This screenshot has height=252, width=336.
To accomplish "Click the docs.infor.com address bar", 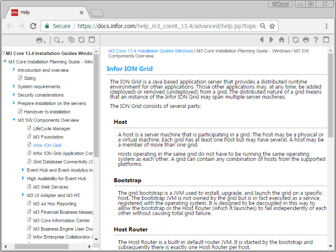I will coord(163,26).
